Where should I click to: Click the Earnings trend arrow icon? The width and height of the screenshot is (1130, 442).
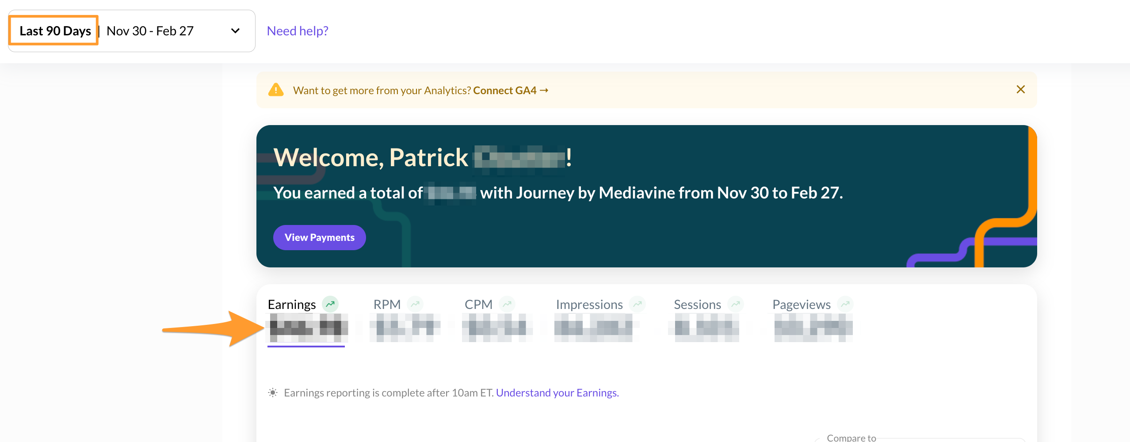pyautogui.click(x=330, y=304)
